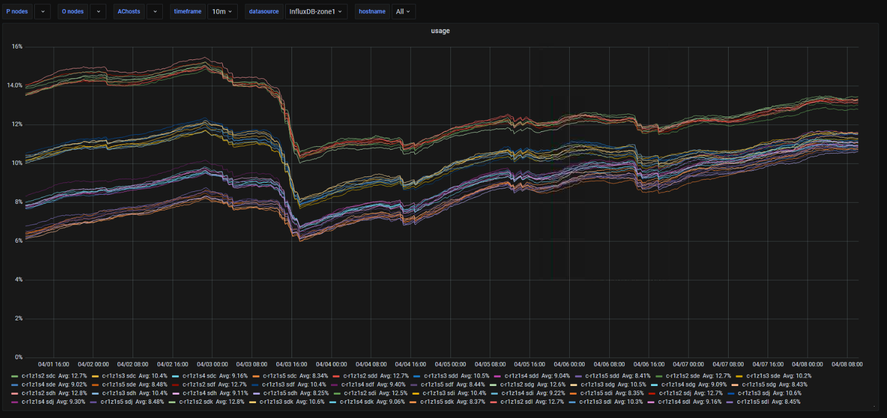Open the hostname All selector
Viewport: 887px width, 418px height.
coord(403,11)
